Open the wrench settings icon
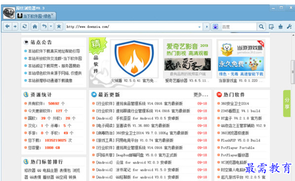 click(x=289, y=27)
